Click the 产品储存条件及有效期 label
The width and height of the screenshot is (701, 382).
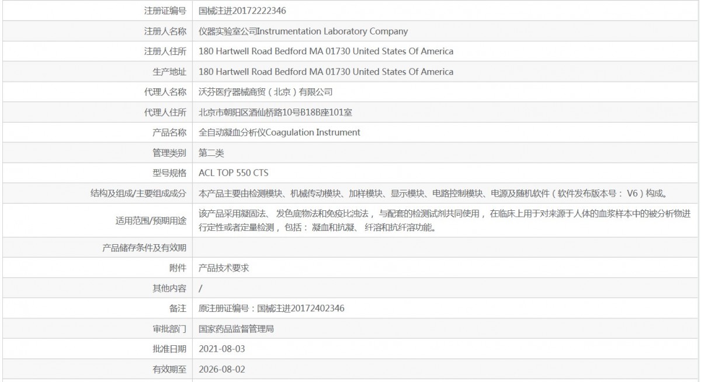144,248
